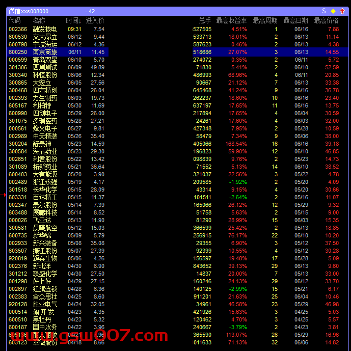Select the 好上好 stock row
The width and height of the screenshot is (351, 351).
click(177, 281)
